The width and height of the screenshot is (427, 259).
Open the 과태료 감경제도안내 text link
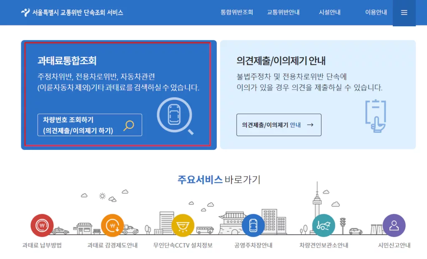point(113,245)
